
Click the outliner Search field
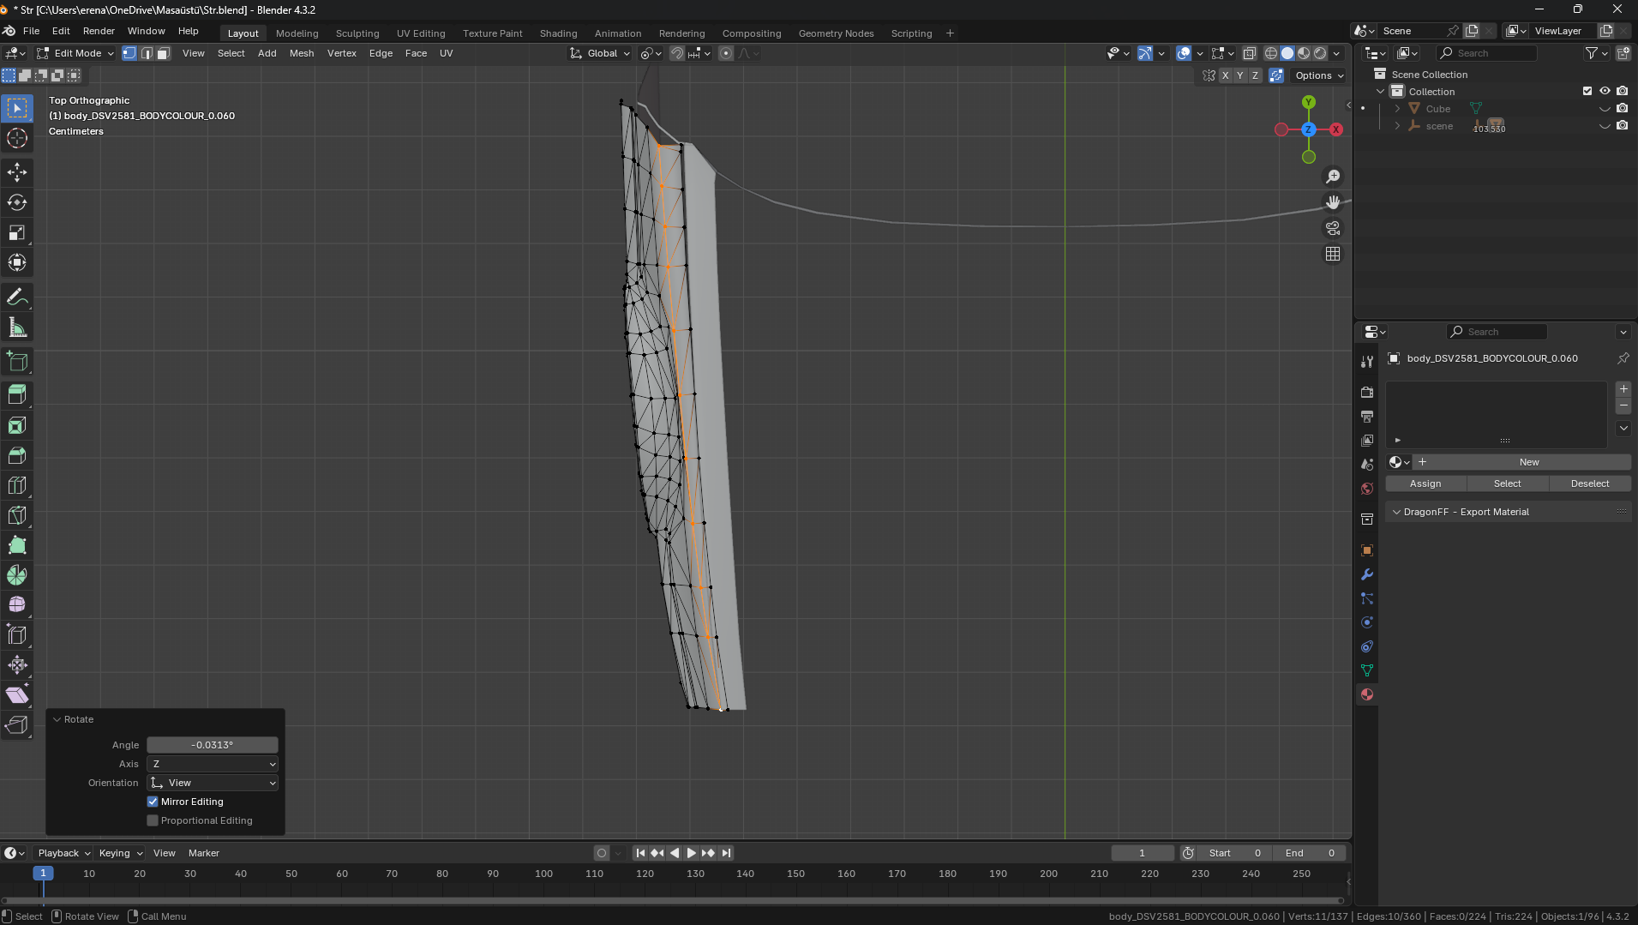[1487, 53]
